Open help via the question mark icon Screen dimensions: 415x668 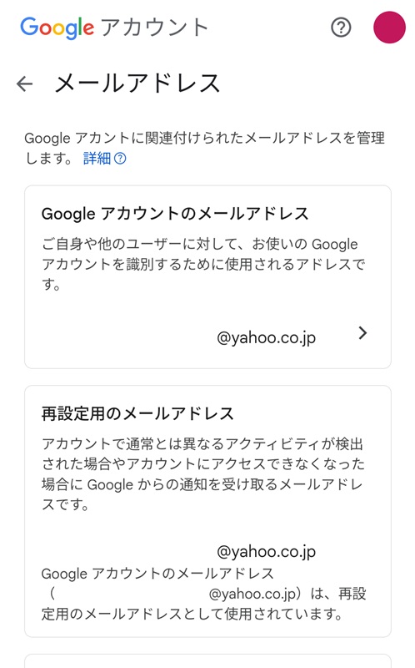click(341, 28)
